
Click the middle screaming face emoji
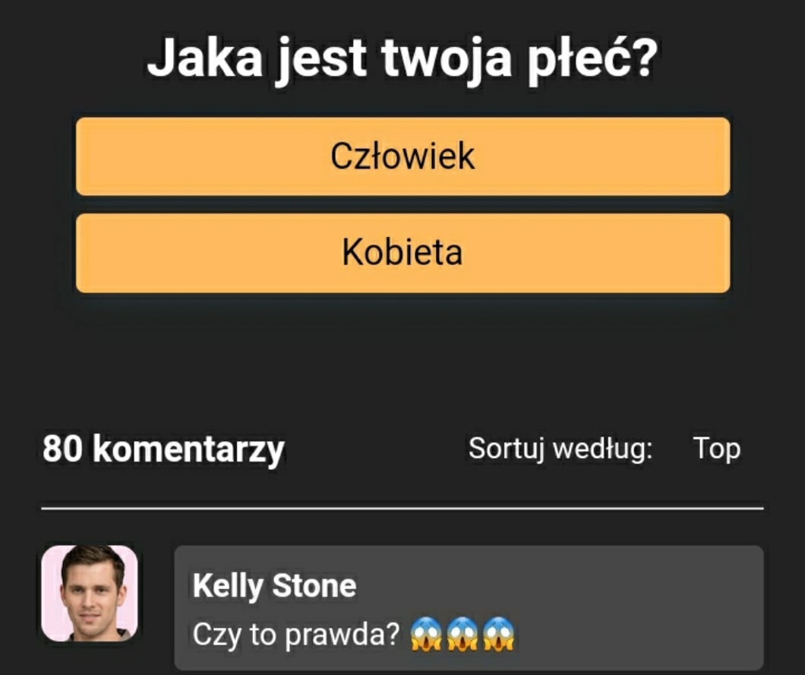pyautogui.click(x=462, y=634)
